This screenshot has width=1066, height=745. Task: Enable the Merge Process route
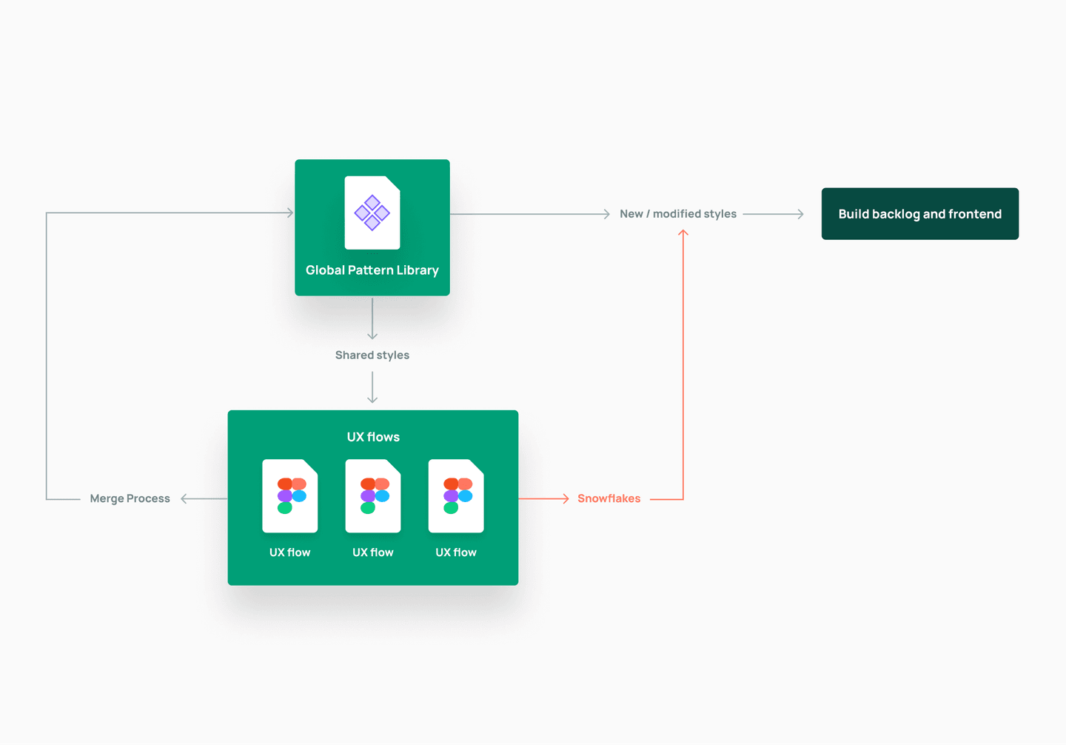pos(130,498)
